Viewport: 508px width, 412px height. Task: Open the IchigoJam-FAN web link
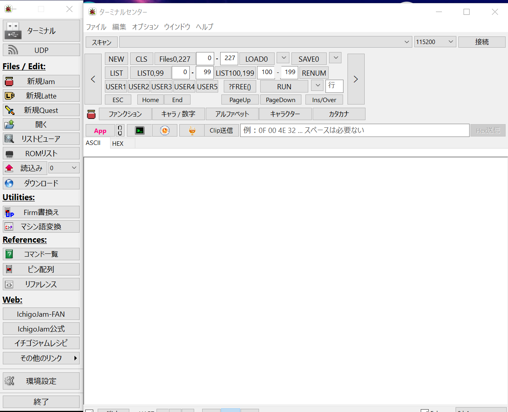click(41, 314)
